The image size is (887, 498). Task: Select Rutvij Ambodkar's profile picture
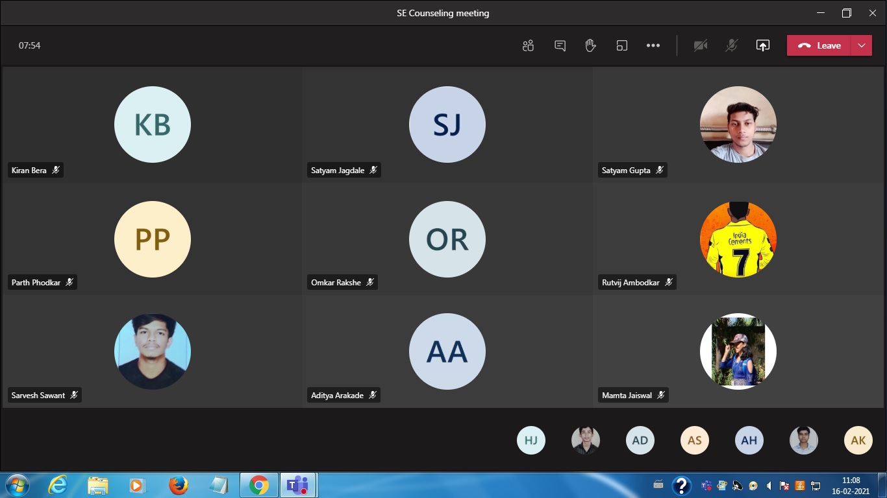738,239
